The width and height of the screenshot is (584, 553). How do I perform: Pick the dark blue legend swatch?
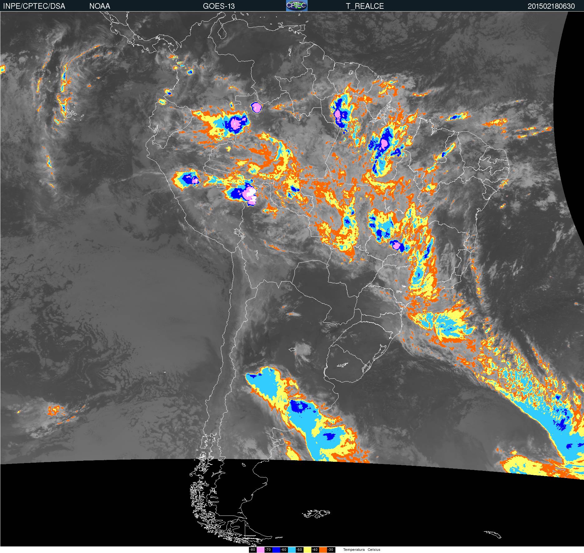[x=276, y=550]
